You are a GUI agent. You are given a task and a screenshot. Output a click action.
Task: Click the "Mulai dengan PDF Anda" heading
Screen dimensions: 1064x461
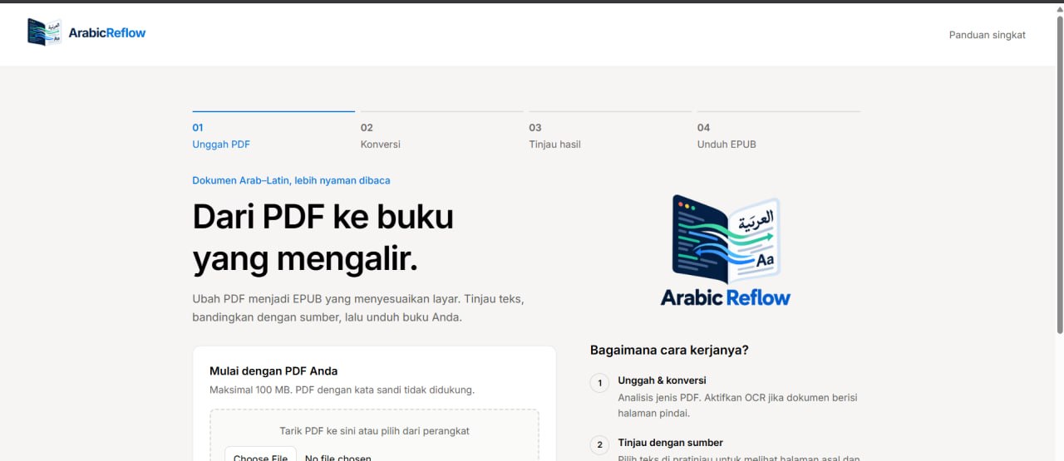tap(273, 371)
